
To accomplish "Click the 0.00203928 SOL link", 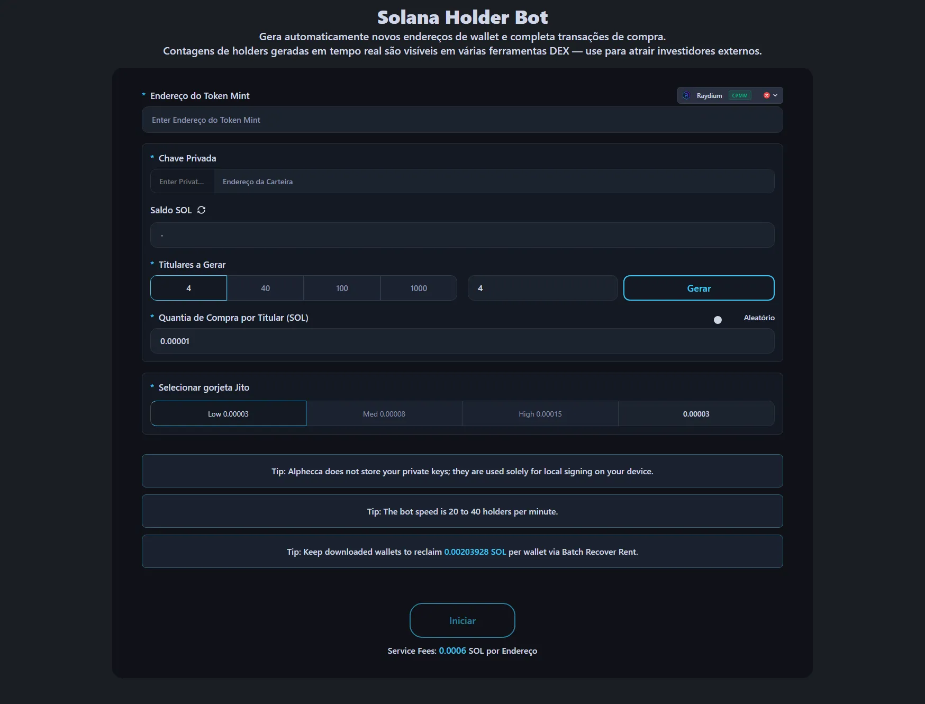I will 474,552.
